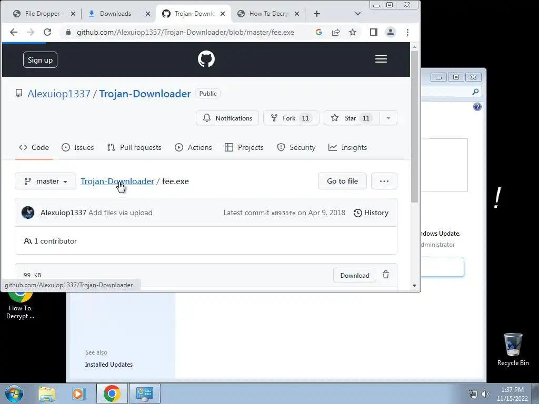Image resolution: width=539 pixels, height=404 pixels.
Task: Click the GitHub Octocat logo
Action: pyautogui.click(x=206, y=59)
